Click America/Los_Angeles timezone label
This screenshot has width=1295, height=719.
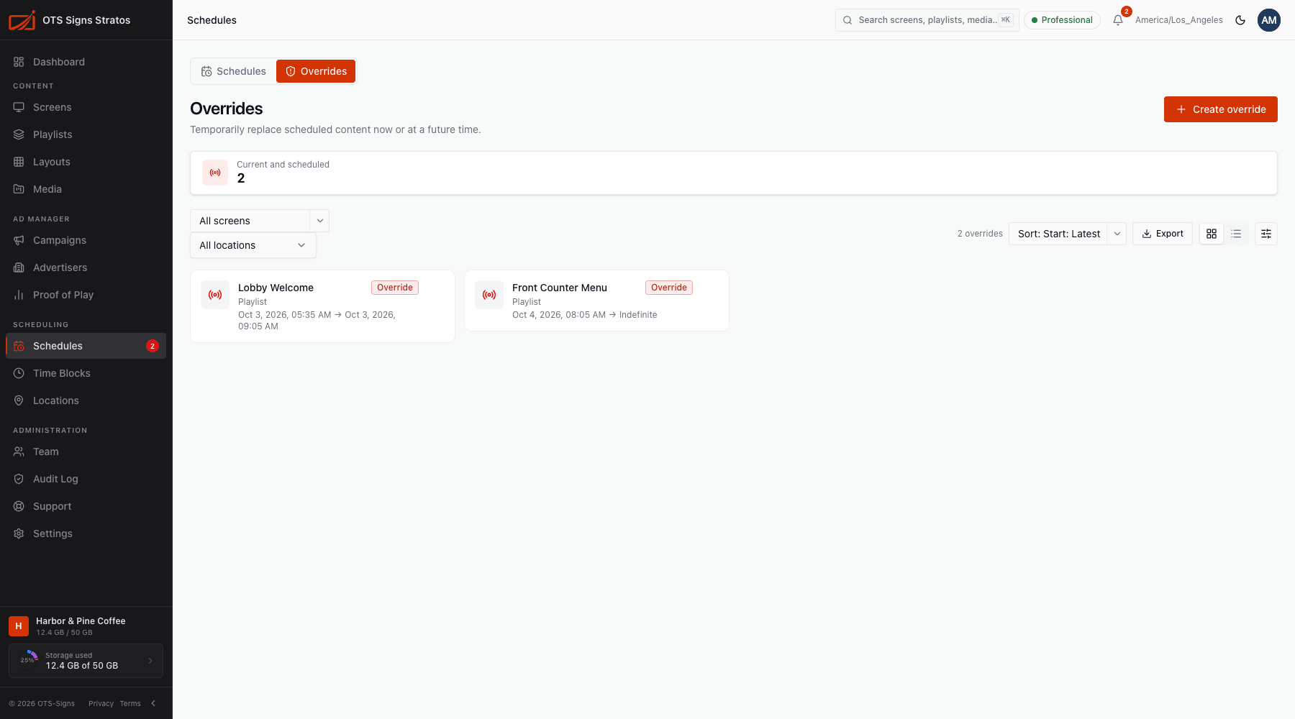point(1179,20)
